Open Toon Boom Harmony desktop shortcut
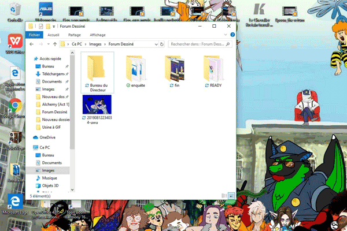Image resolution: width=347 pixels, height=231 pixels. point(75,210)
